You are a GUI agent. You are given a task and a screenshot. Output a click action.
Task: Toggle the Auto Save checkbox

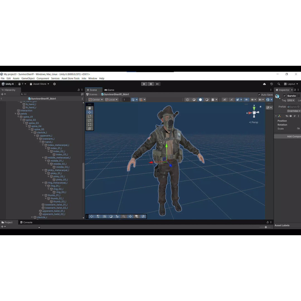pyautogui.click(x=259, y=95)
